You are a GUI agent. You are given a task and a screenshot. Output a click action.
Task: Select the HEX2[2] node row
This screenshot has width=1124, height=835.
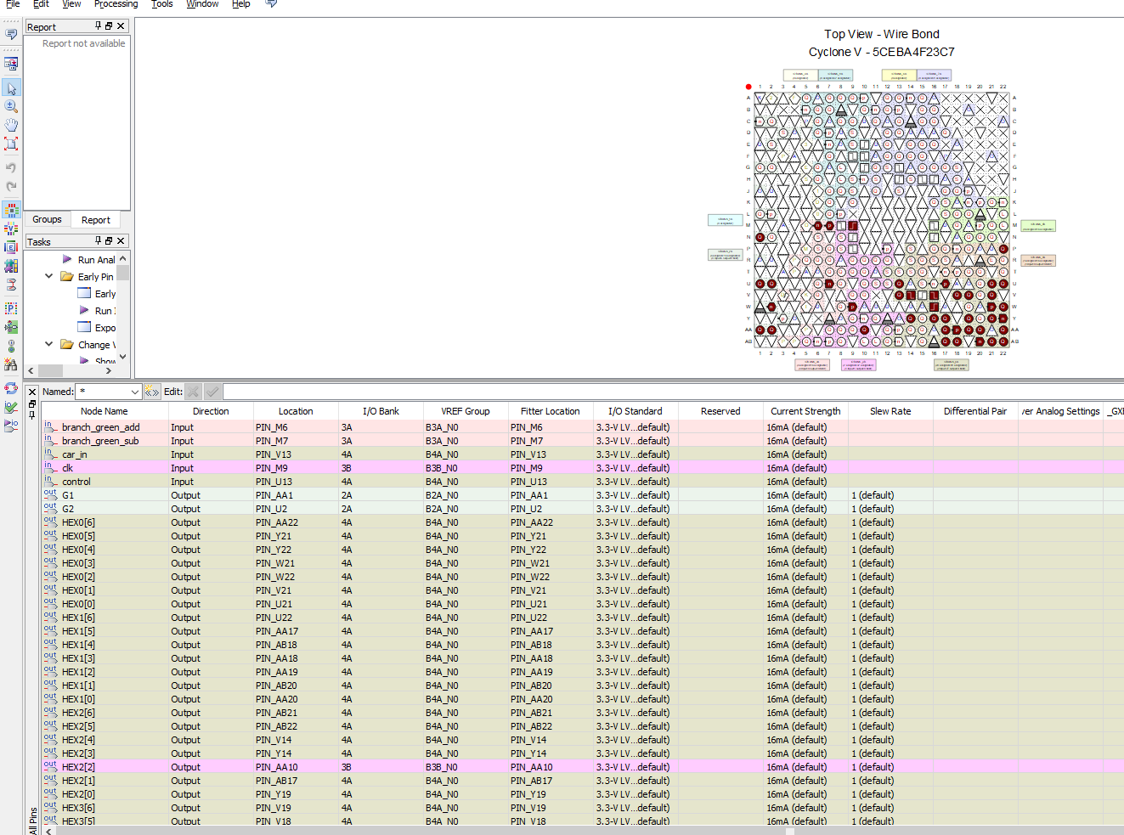(582, 767)
